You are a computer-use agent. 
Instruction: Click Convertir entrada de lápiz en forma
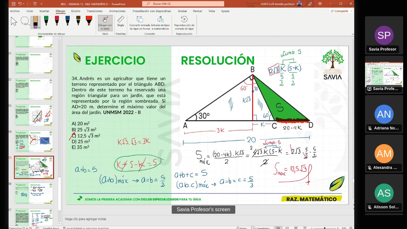(140, 23)
